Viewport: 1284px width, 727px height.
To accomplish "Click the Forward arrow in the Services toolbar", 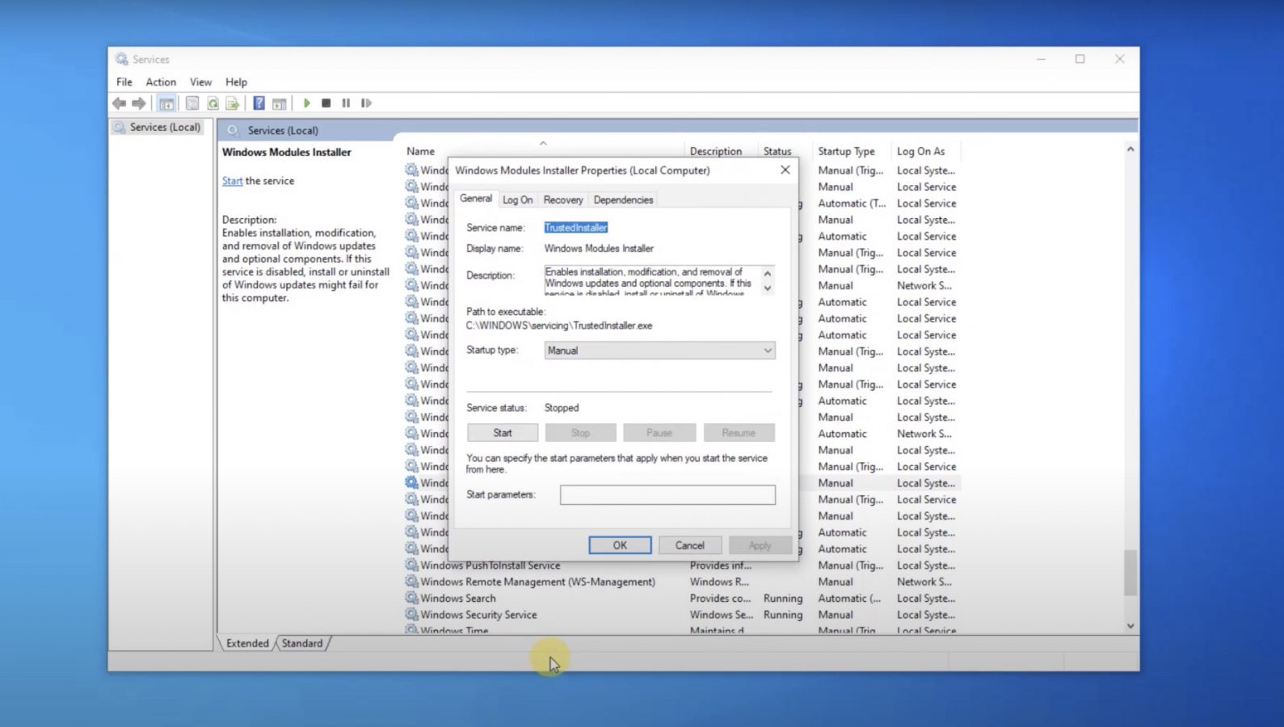I will [x=139, y=103].
